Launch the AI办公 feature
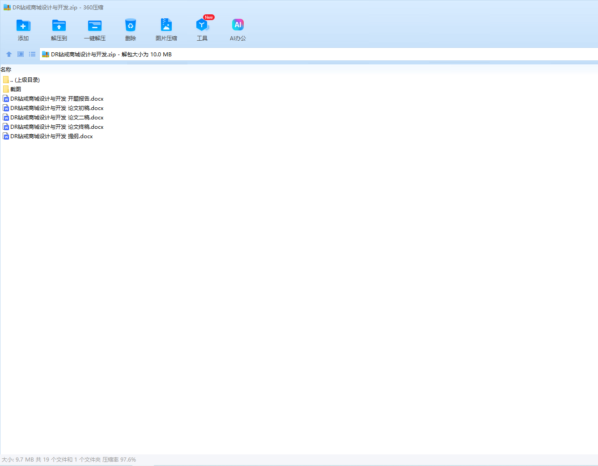Image resolution: width=598 pixels, height=466 pixels. tap(238, 25)
